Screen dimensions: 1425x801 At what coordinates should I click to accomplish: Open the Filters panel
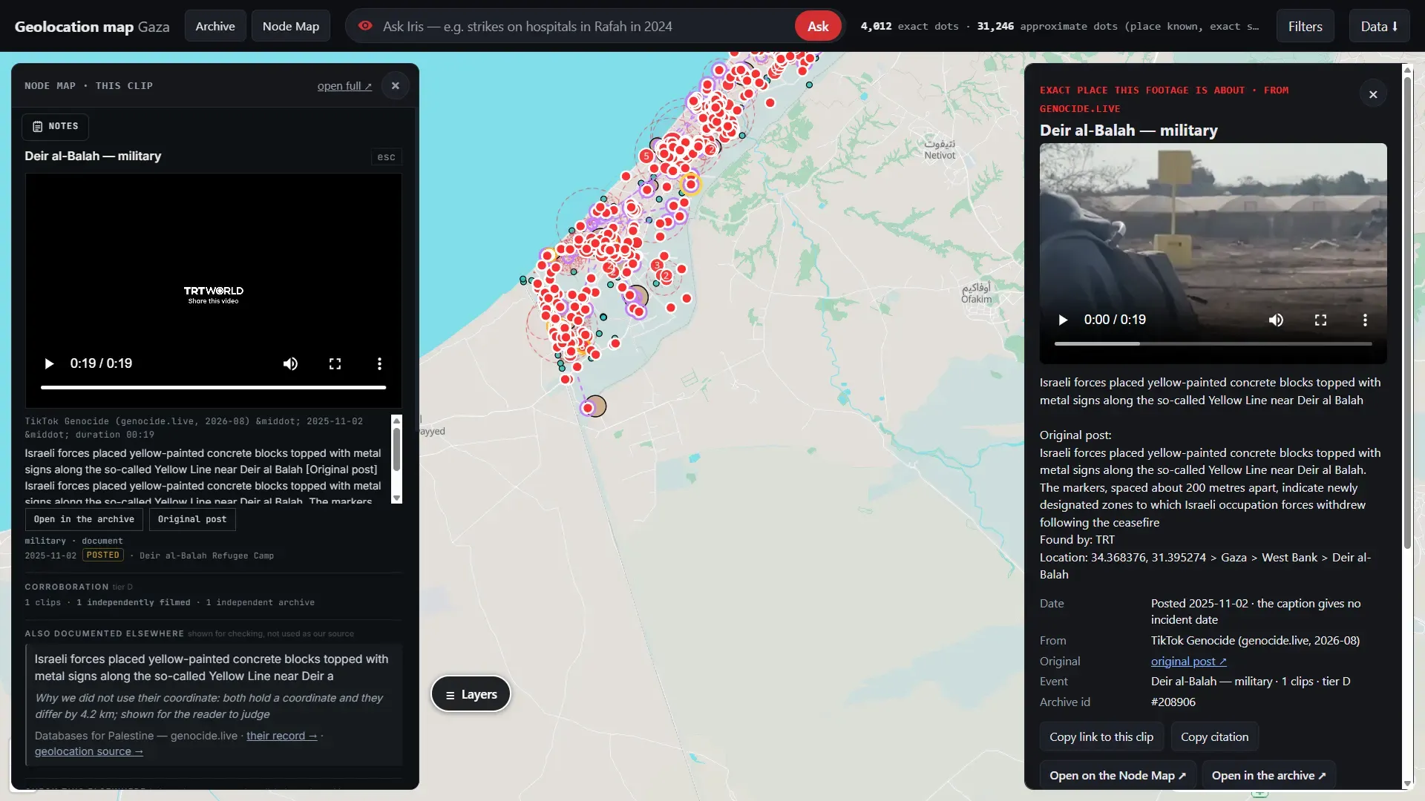tap(1305, 26)
